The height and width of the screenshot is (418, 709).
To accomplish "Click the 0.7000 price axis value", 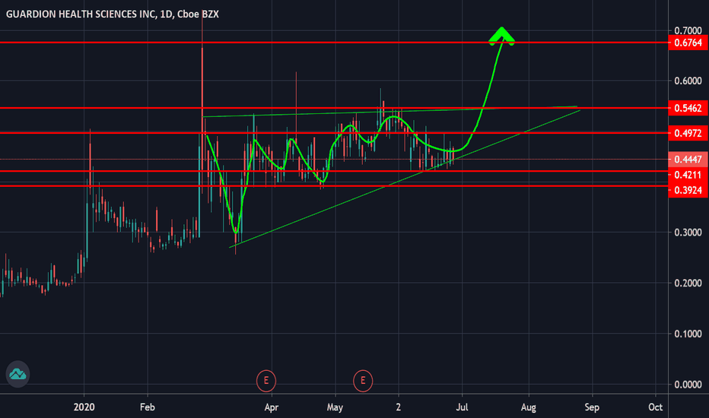I will (x=688, y=30).
